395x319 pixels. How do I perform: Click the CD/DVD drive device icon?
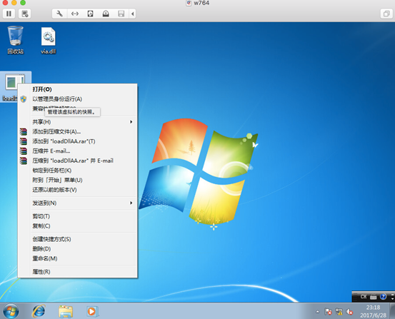pos(106,14)
